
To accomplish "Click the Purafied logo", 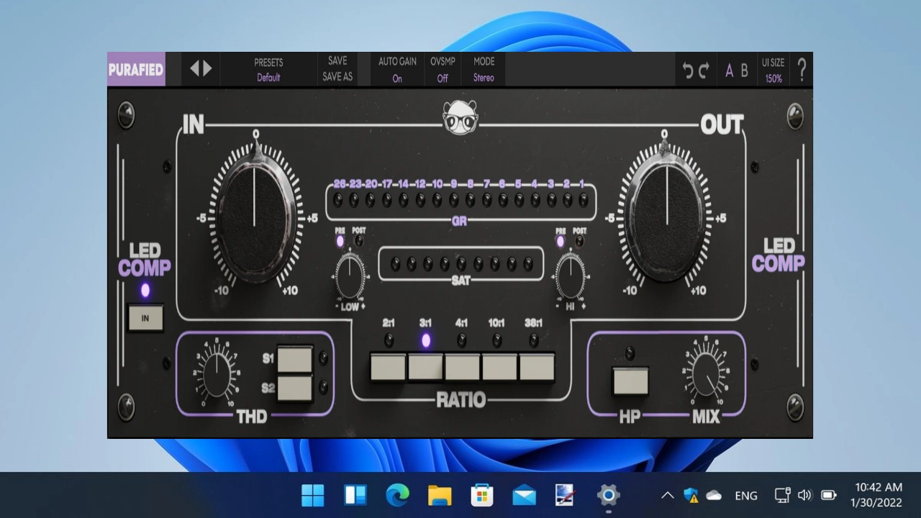I will 136,70.
